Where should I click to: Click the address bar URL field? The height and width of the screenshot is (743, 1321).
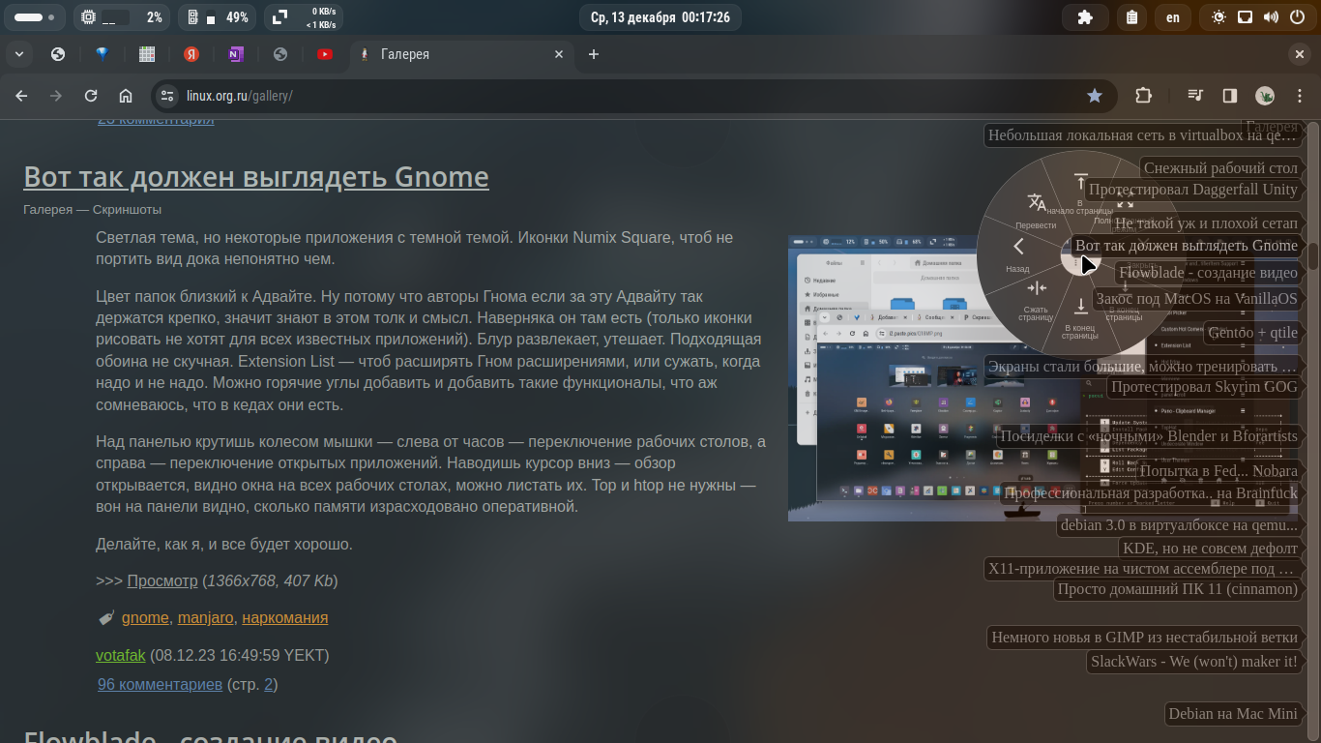(x=629, y=96)
